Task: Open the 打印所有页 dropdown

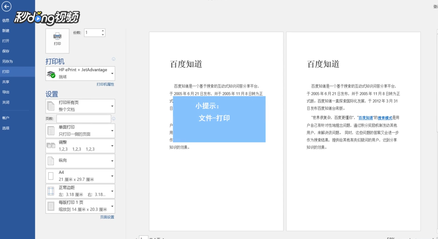Action: pos(80,106)
